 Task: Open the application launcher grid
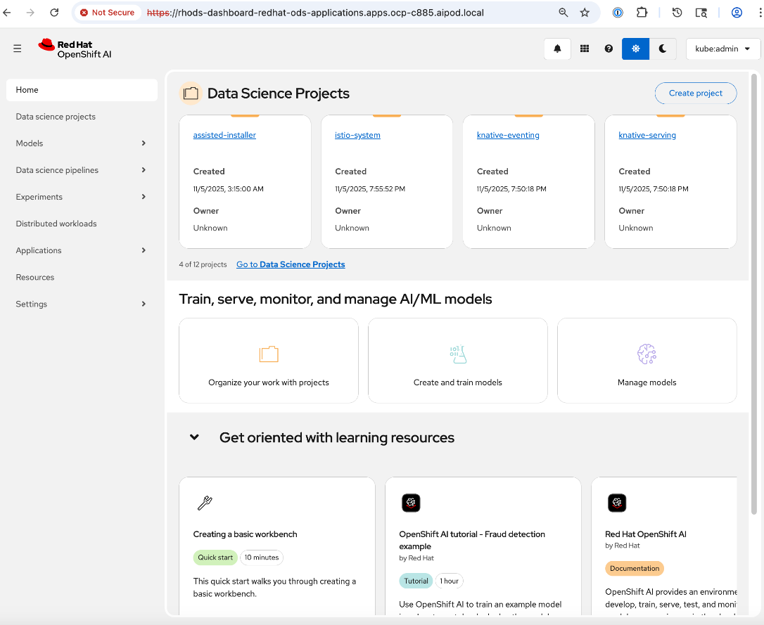[584, 49]
